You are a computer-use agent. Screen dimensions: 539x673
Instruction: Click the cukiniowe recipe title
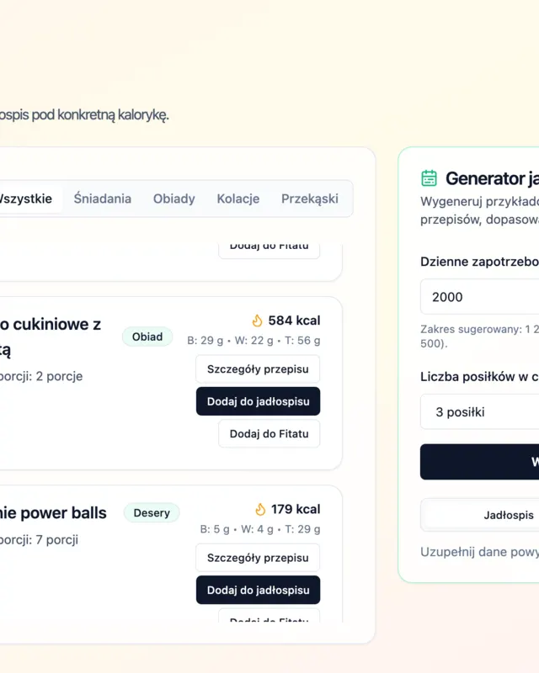point(51,337)
